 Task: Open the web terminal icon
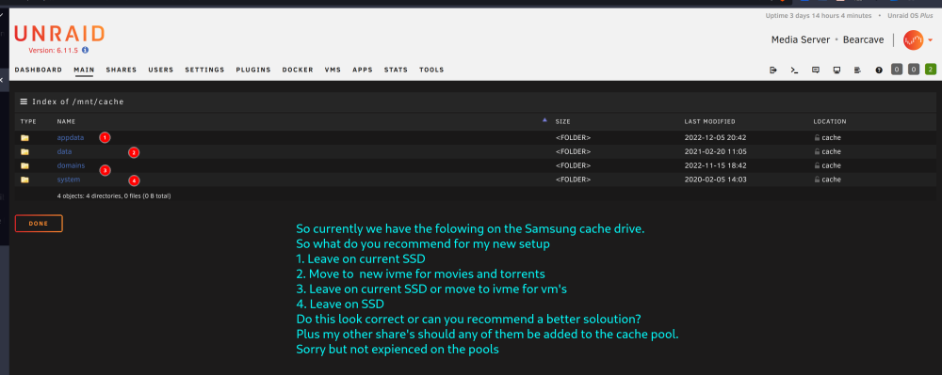click(794, 70)
